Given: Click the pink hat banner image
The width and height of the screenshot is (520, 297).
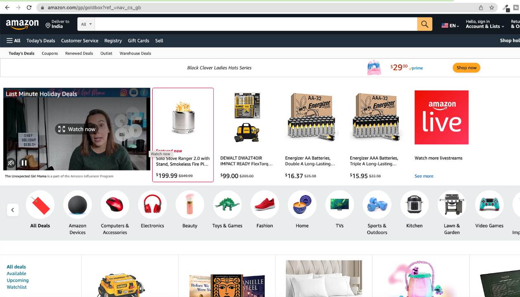Looking at the screenshot, I should (x=374, y=68).
